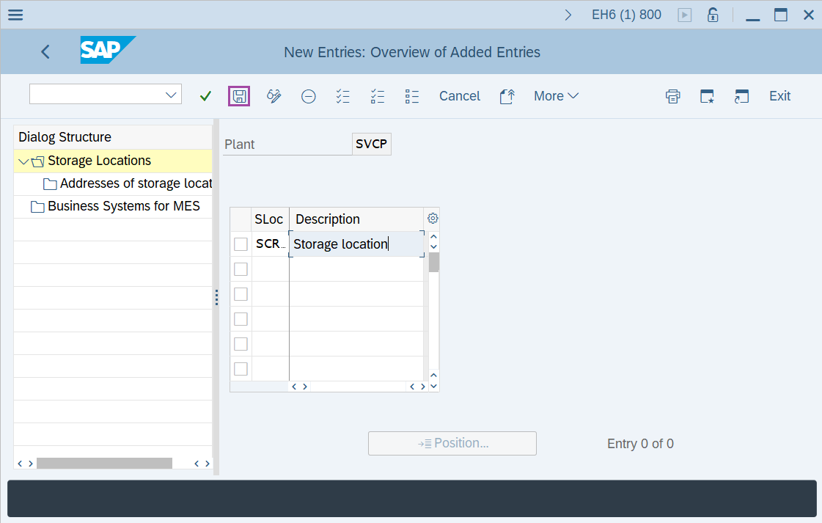Click the back arrow beside SAP logo
This screenshot has height=523, width=822.
45,51
